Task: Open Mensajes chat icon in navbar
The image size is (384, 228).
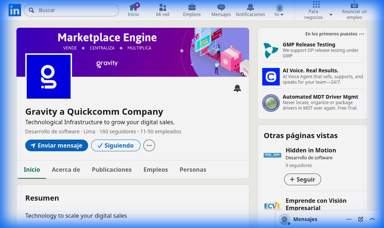Action: click(221, 10)
